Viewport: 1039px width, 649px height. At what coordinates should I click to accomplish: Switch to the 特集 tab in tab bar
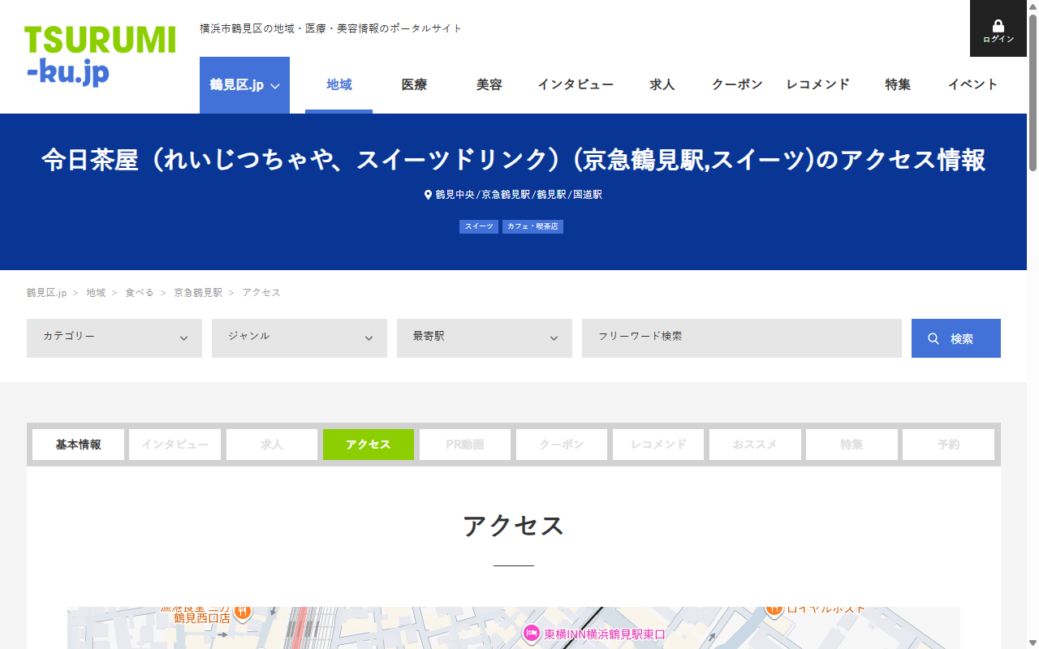851,445
